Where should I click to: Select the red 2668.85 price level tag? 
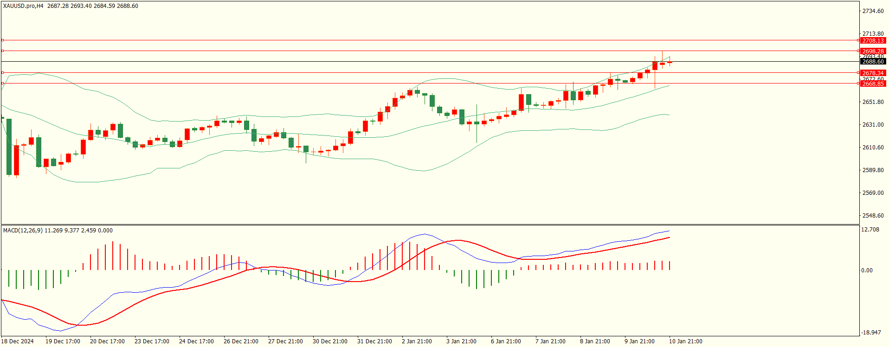pyautogui.click(x=873, y=84)
